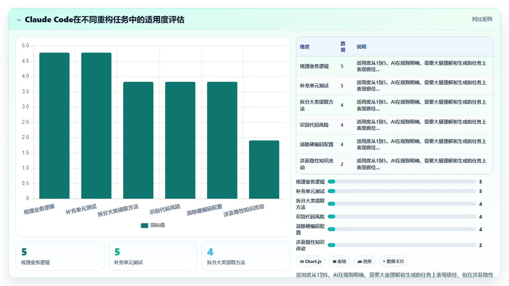Open the 补充单元测试 summary card showing 5

[153, 256]
